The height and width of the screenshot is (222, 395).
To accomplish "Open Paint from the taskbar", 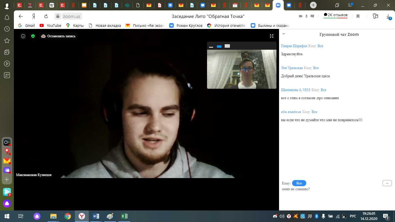I will [x=110, y=216].
